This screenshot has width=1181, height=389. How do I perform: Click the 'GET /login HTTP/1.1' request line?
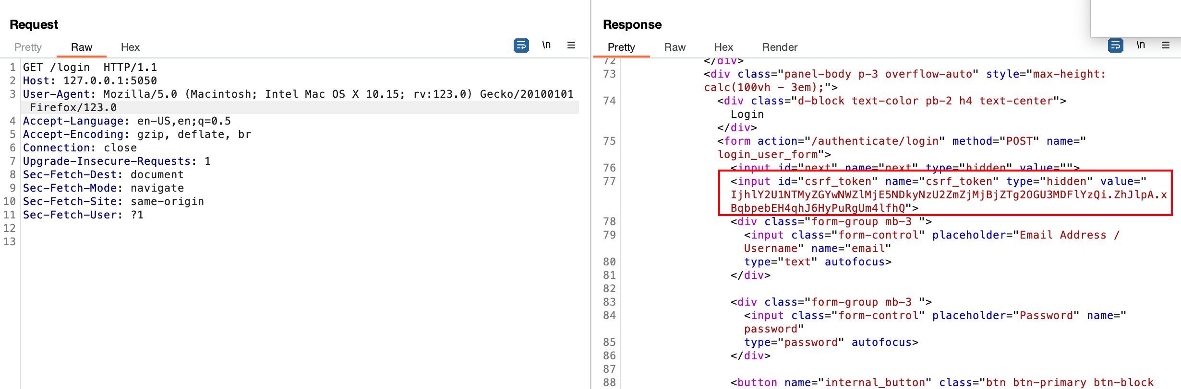click(90, 68)
